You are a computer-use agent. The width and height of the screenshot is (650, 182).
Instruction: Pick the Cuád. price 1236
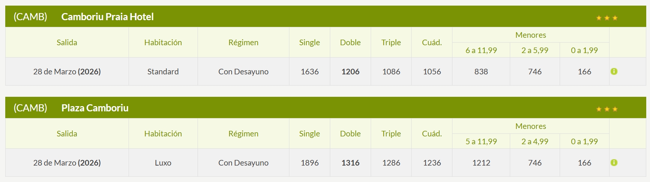pos(432,163)
